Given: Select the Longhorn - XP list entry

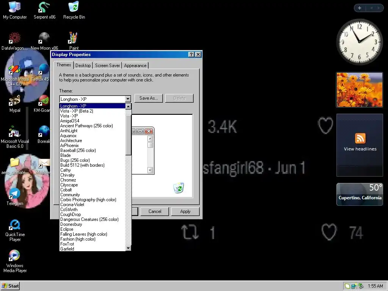Looking at the screenshot, I should 92,106.
